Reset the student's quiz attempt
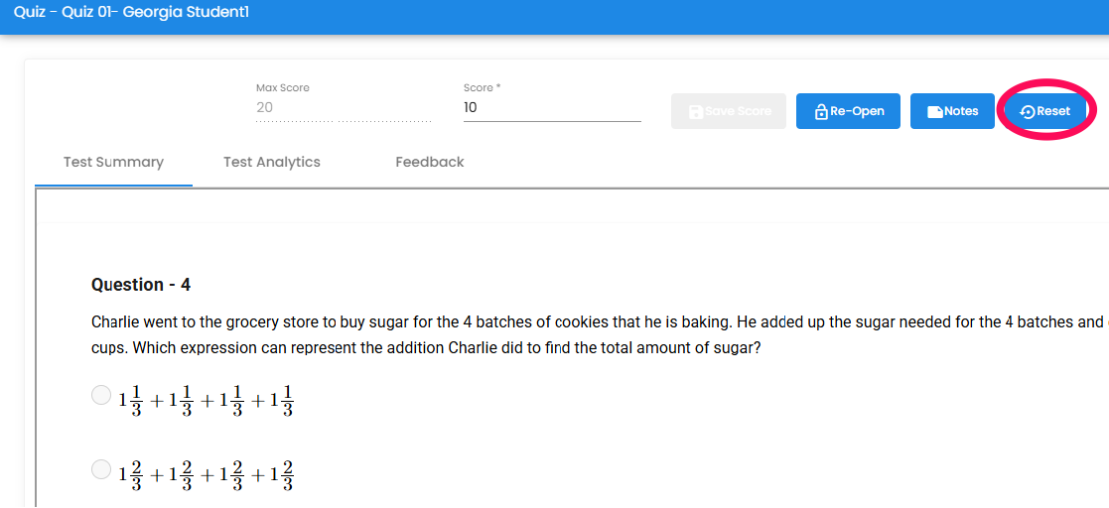This screenshot has width=1109, height=508. [1045, 111]
